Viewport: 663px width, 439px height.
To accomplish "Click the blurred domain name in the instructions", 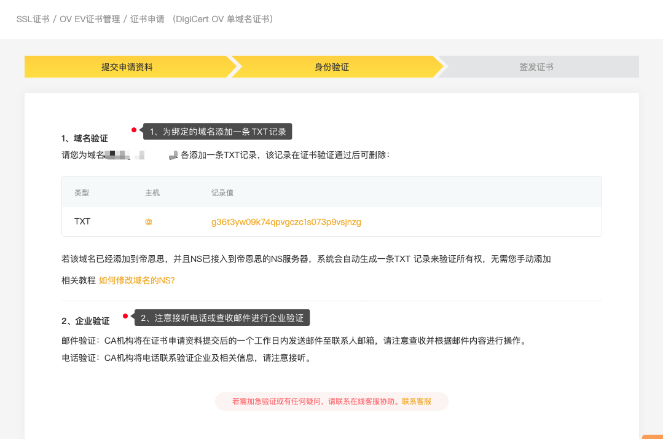I will pos(141,155).
